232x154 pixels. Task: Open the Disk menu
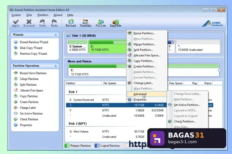(29, 15)
